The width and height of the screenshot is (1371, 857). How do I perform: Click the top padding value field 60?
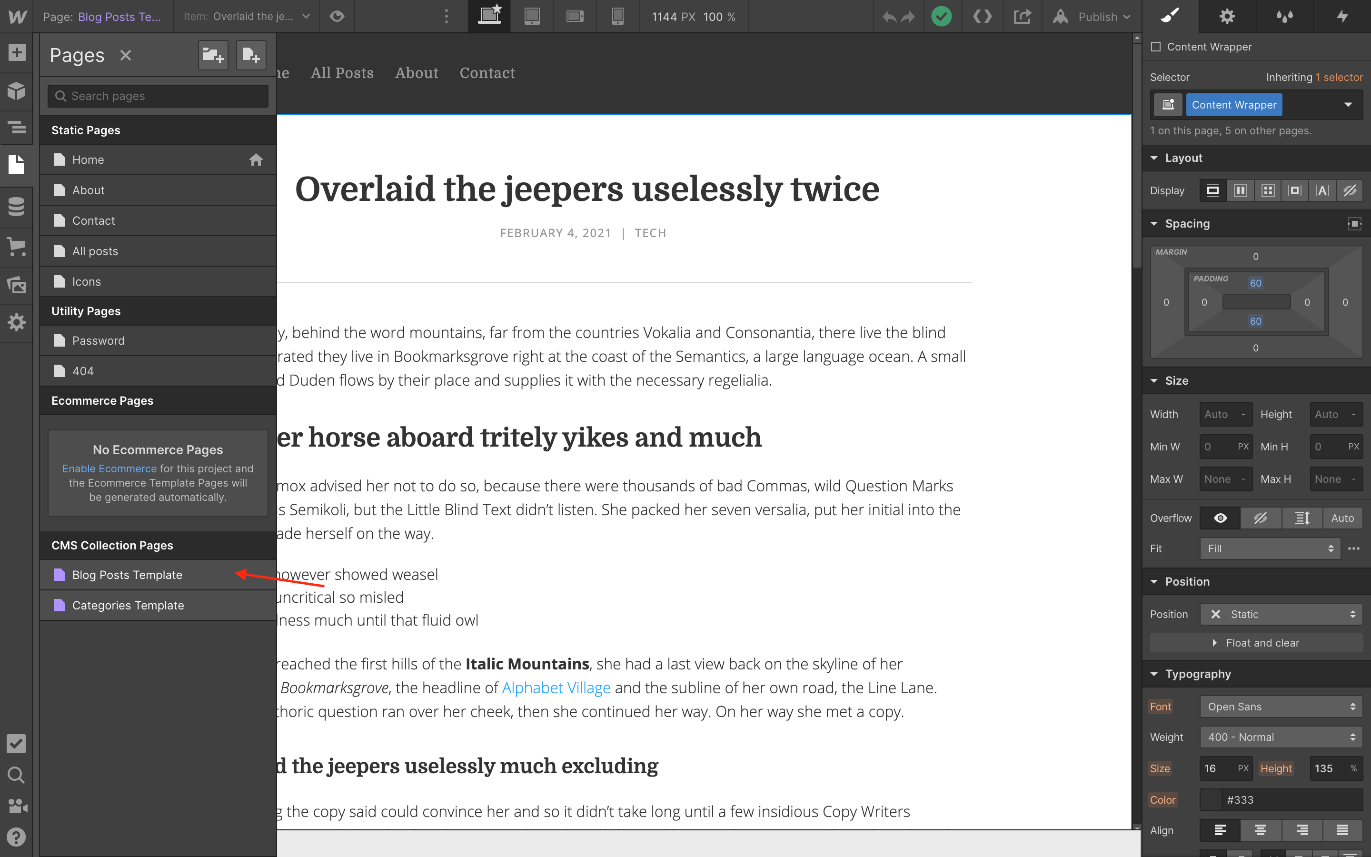(x=1255, y=282)
